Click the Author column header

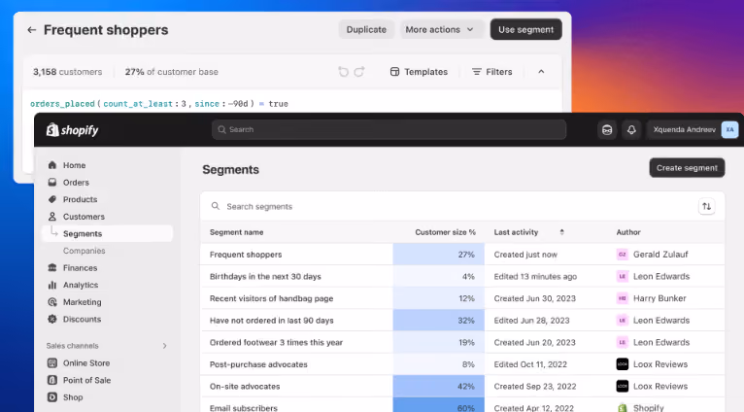(x=628, y=232)
